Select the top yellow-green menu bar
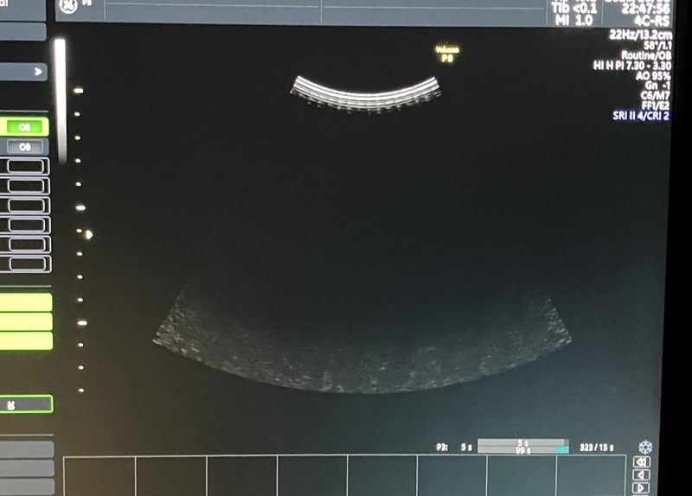This screenshot has width=692, height=496. [25, 302]
